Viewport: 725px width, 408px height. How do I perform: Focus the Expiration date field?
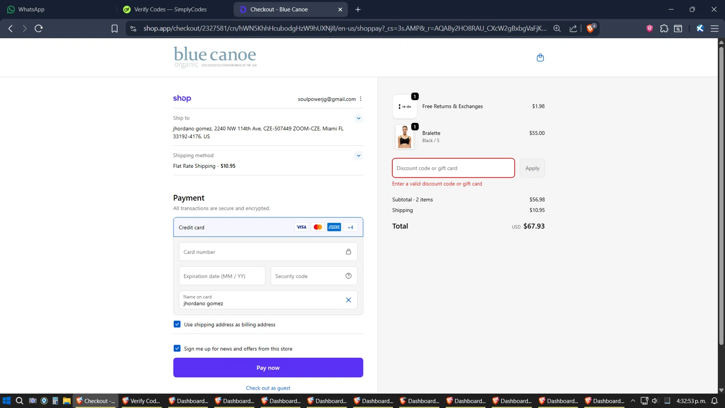click(x=222, y=276)
